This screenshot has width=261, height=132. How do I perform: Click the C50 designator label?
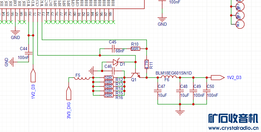click(x=210, y=87)
